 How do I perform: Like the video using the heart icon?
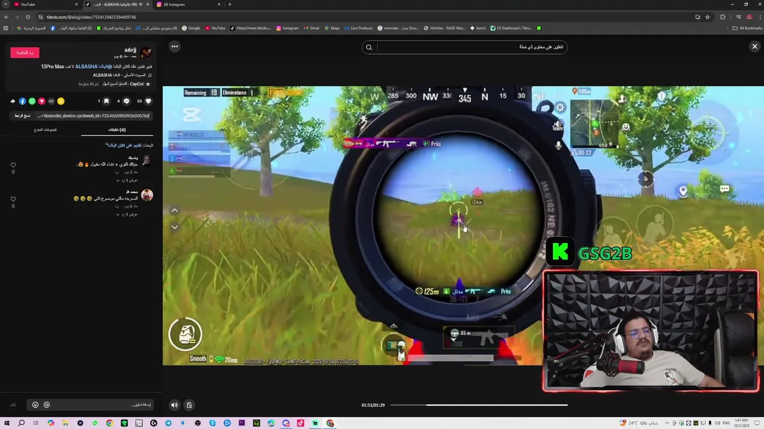coord(148,101)
